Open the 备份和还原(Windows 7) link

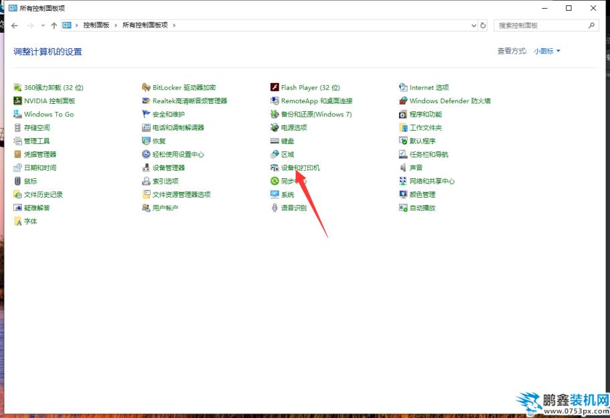click(316, 115)
